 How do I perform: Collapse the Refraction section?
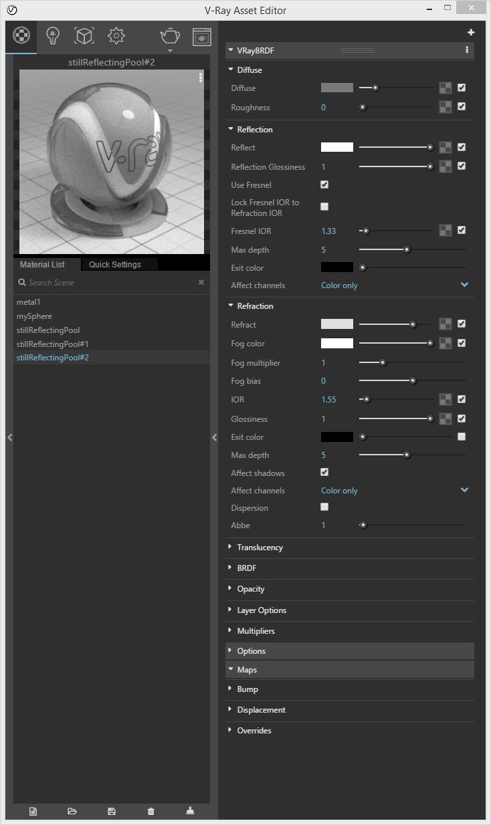(x=231, y=306)
